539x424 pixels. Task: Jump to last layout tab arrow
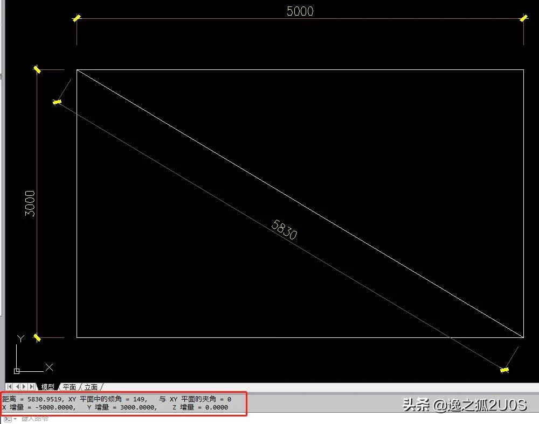32,387
